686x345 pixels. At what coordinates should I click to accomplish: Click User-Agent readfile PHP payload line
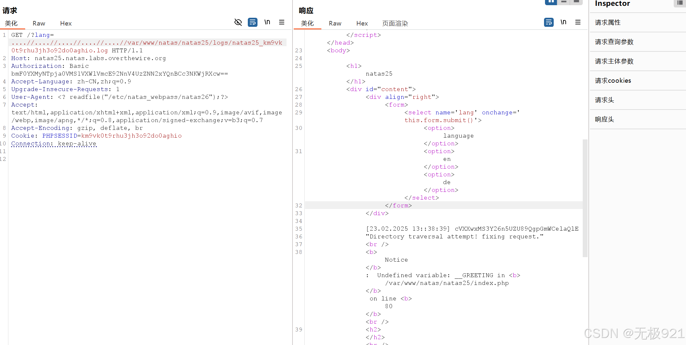[119, 97]
